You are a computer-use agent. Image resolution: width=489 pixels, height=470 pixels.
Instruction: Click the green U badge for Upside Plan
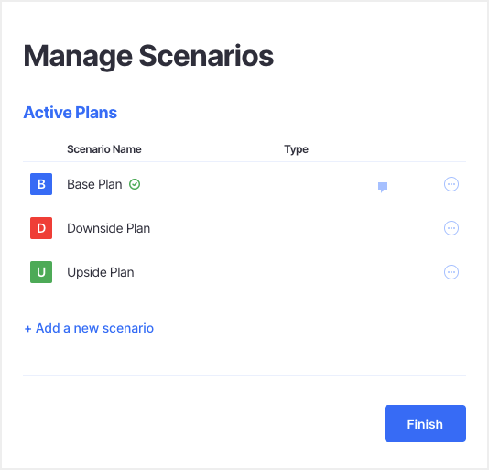click(x=41, y=272)
